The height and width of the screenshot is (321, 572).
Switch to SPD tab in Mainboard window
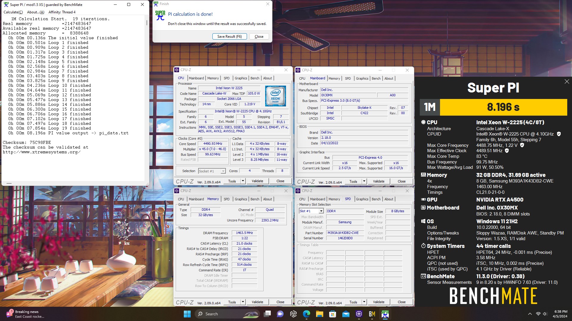tap(348, 78)
